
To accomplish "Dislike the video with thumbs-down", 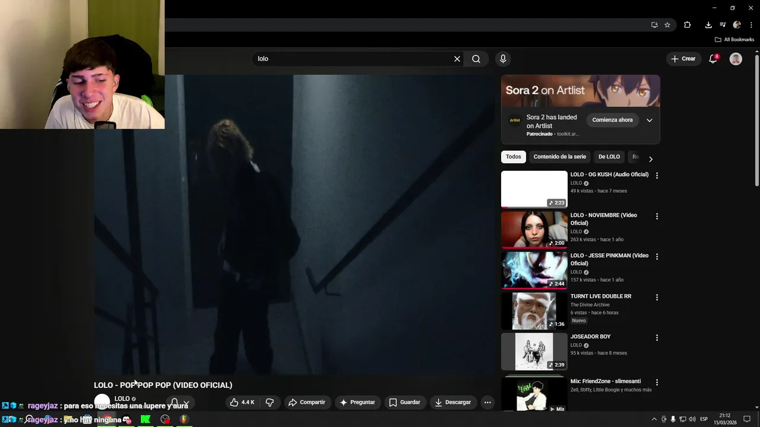I will 270,402.
